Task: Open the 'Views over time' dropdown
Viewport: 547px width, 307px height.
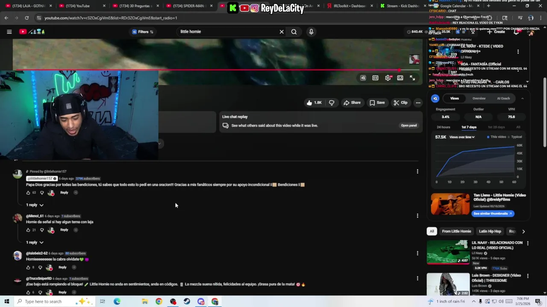Action: point(462,137)
